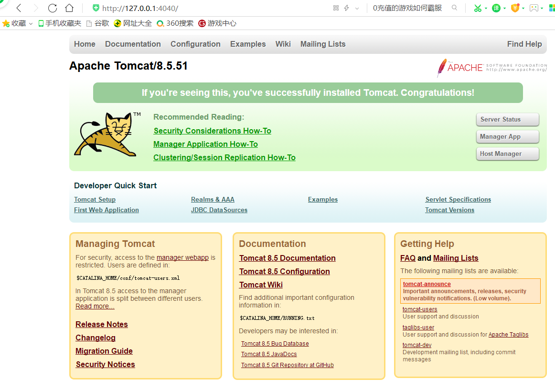Open the Tomcat Setup link
The image size is (555, 389).
click(x=95, y=200)
